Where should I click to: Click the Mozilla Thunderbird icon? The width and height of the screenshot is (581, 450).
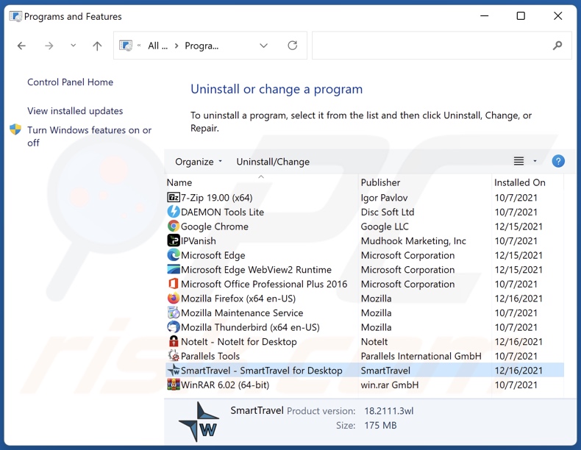pyautogui.click(x=174, y=327)
